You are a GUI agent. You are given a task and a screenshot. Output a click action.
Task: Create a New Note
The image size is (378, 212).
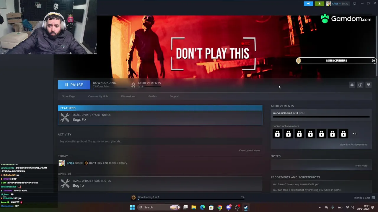tap(361, 165)
